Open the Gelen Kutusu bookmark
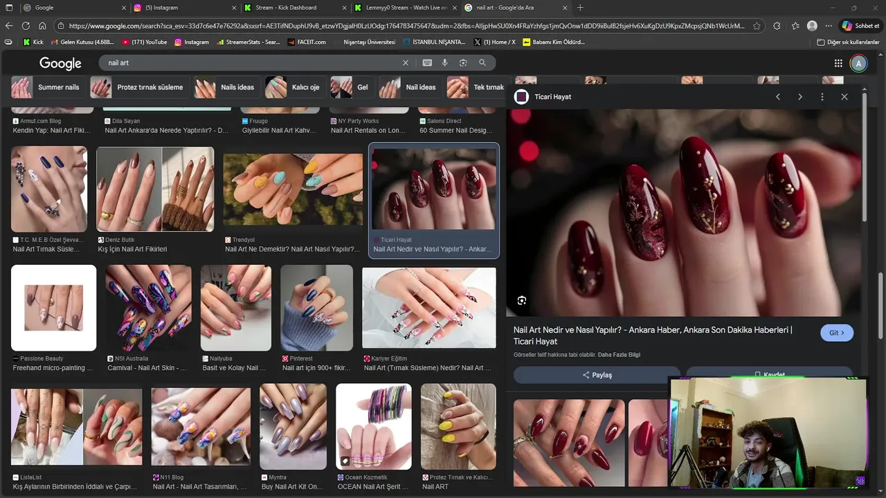Screen dimensions: 886x498 click(82, 42)
